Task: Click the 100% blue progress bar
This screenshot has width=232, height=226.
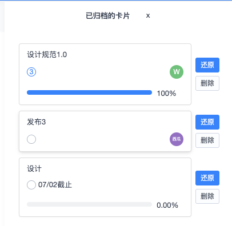Action: click(x=89, y=92)
